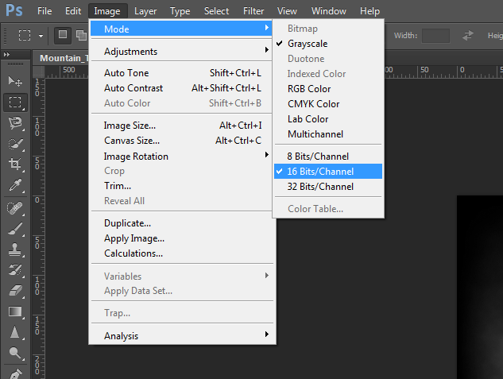Viewport: 503px width, 379px height.
Task: Select the Brush tool
Action: [x=15, y=229]
